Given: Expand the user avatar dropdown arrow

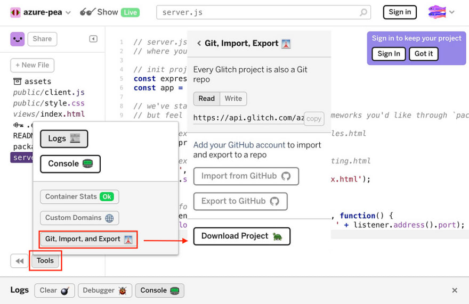Looking at the screenshot, I should pyautogui.click(x=451, y=12).
